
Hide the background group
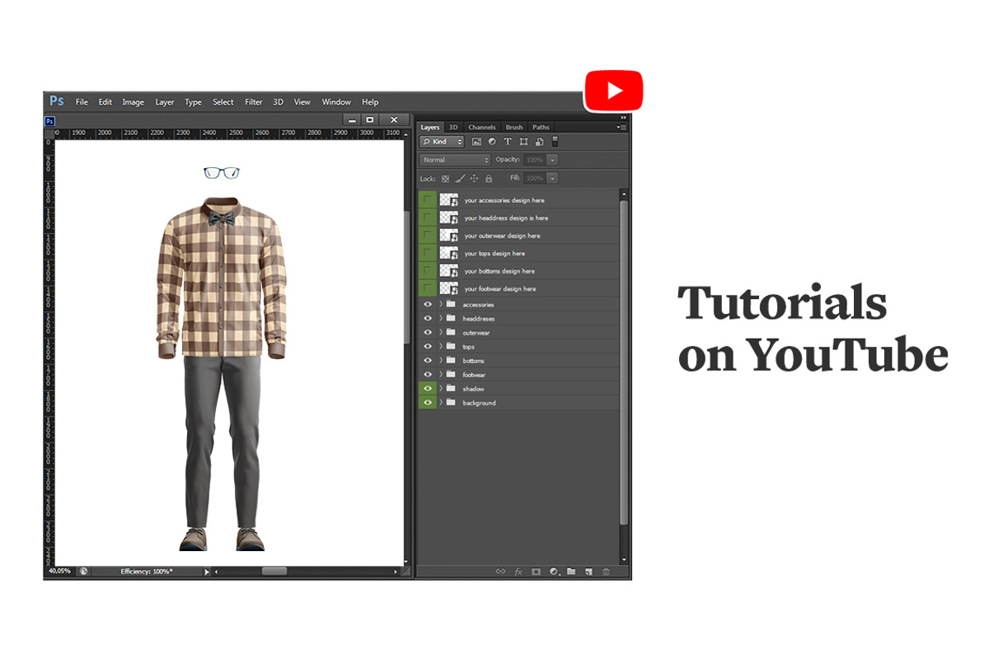point(428,402)
